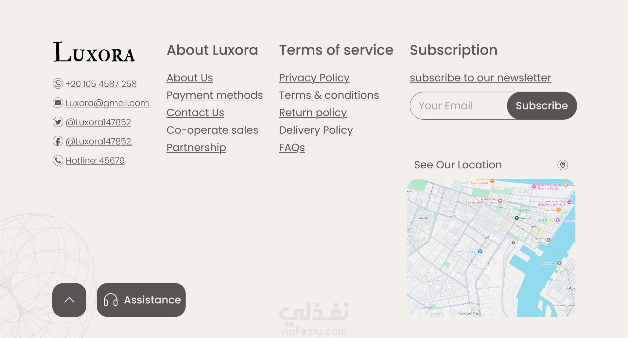Open Terms & conditions link
This screenshot has width=628, height=338.
pyautogui.click(x=329, y=95)
